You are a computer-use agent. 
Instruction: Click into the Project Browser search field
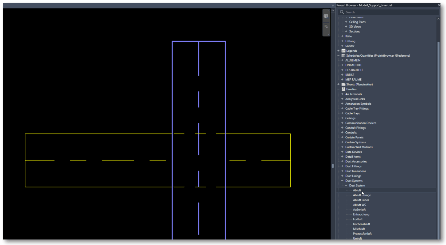(x=388, y=12)
